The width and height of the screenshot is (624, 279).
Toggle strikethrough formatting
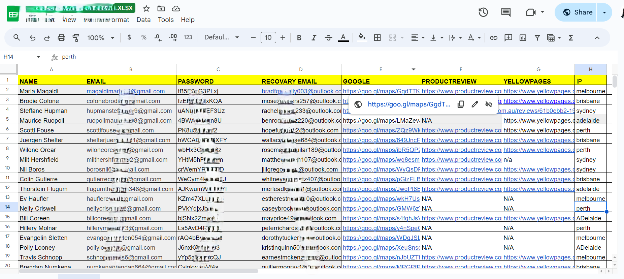click(328, 38)
